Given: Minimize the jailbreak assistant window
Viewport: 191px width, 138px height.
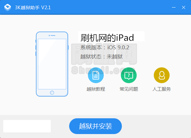Looking at the screenshot, I should tap(174, 8).
